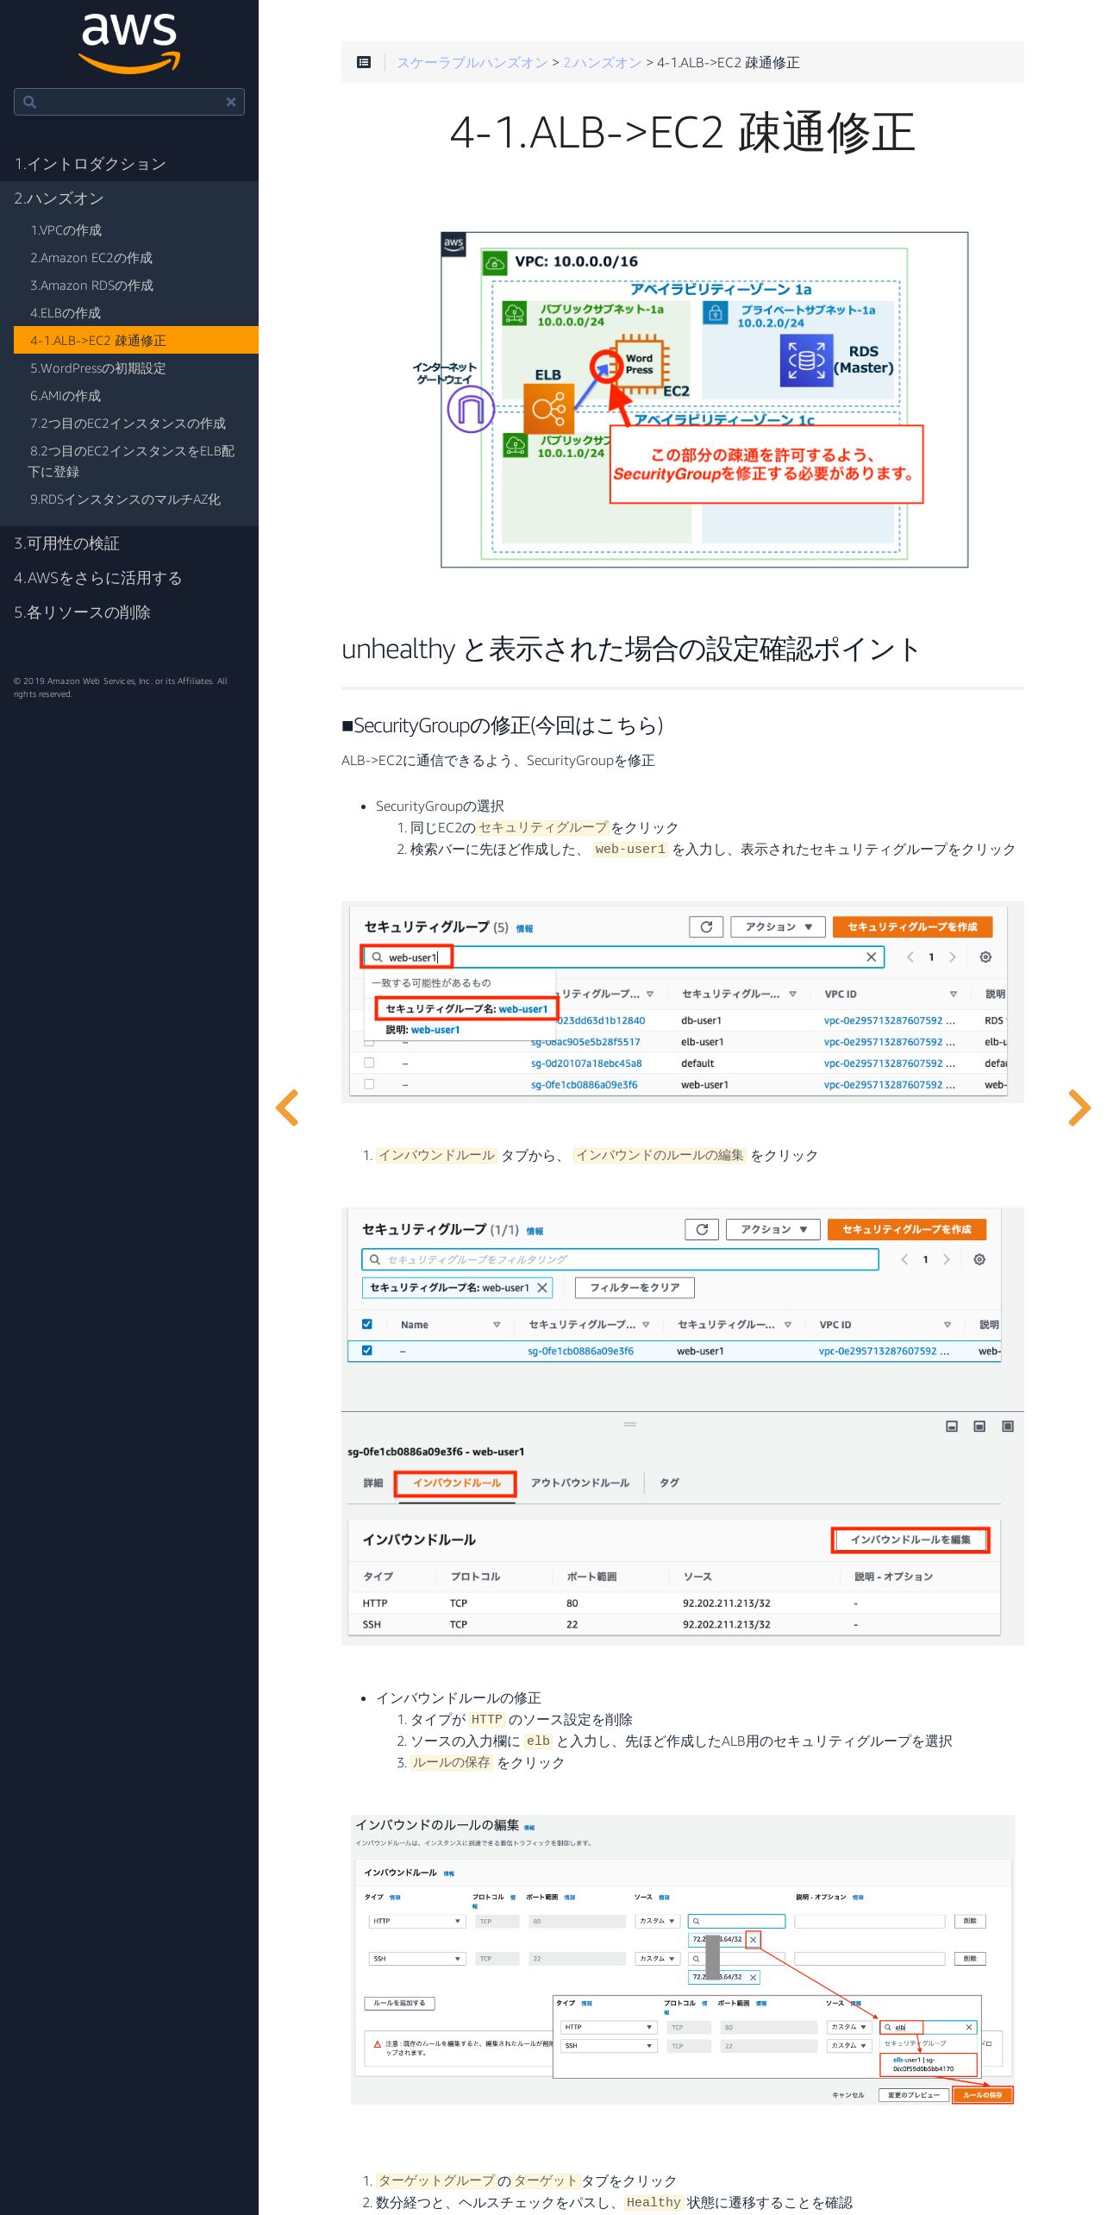Tick checkbox for sg-0fe1cb0886a09e3f6 row in first list
This screenshot has height=2215, width=1107.
[x=369, y=1084]
